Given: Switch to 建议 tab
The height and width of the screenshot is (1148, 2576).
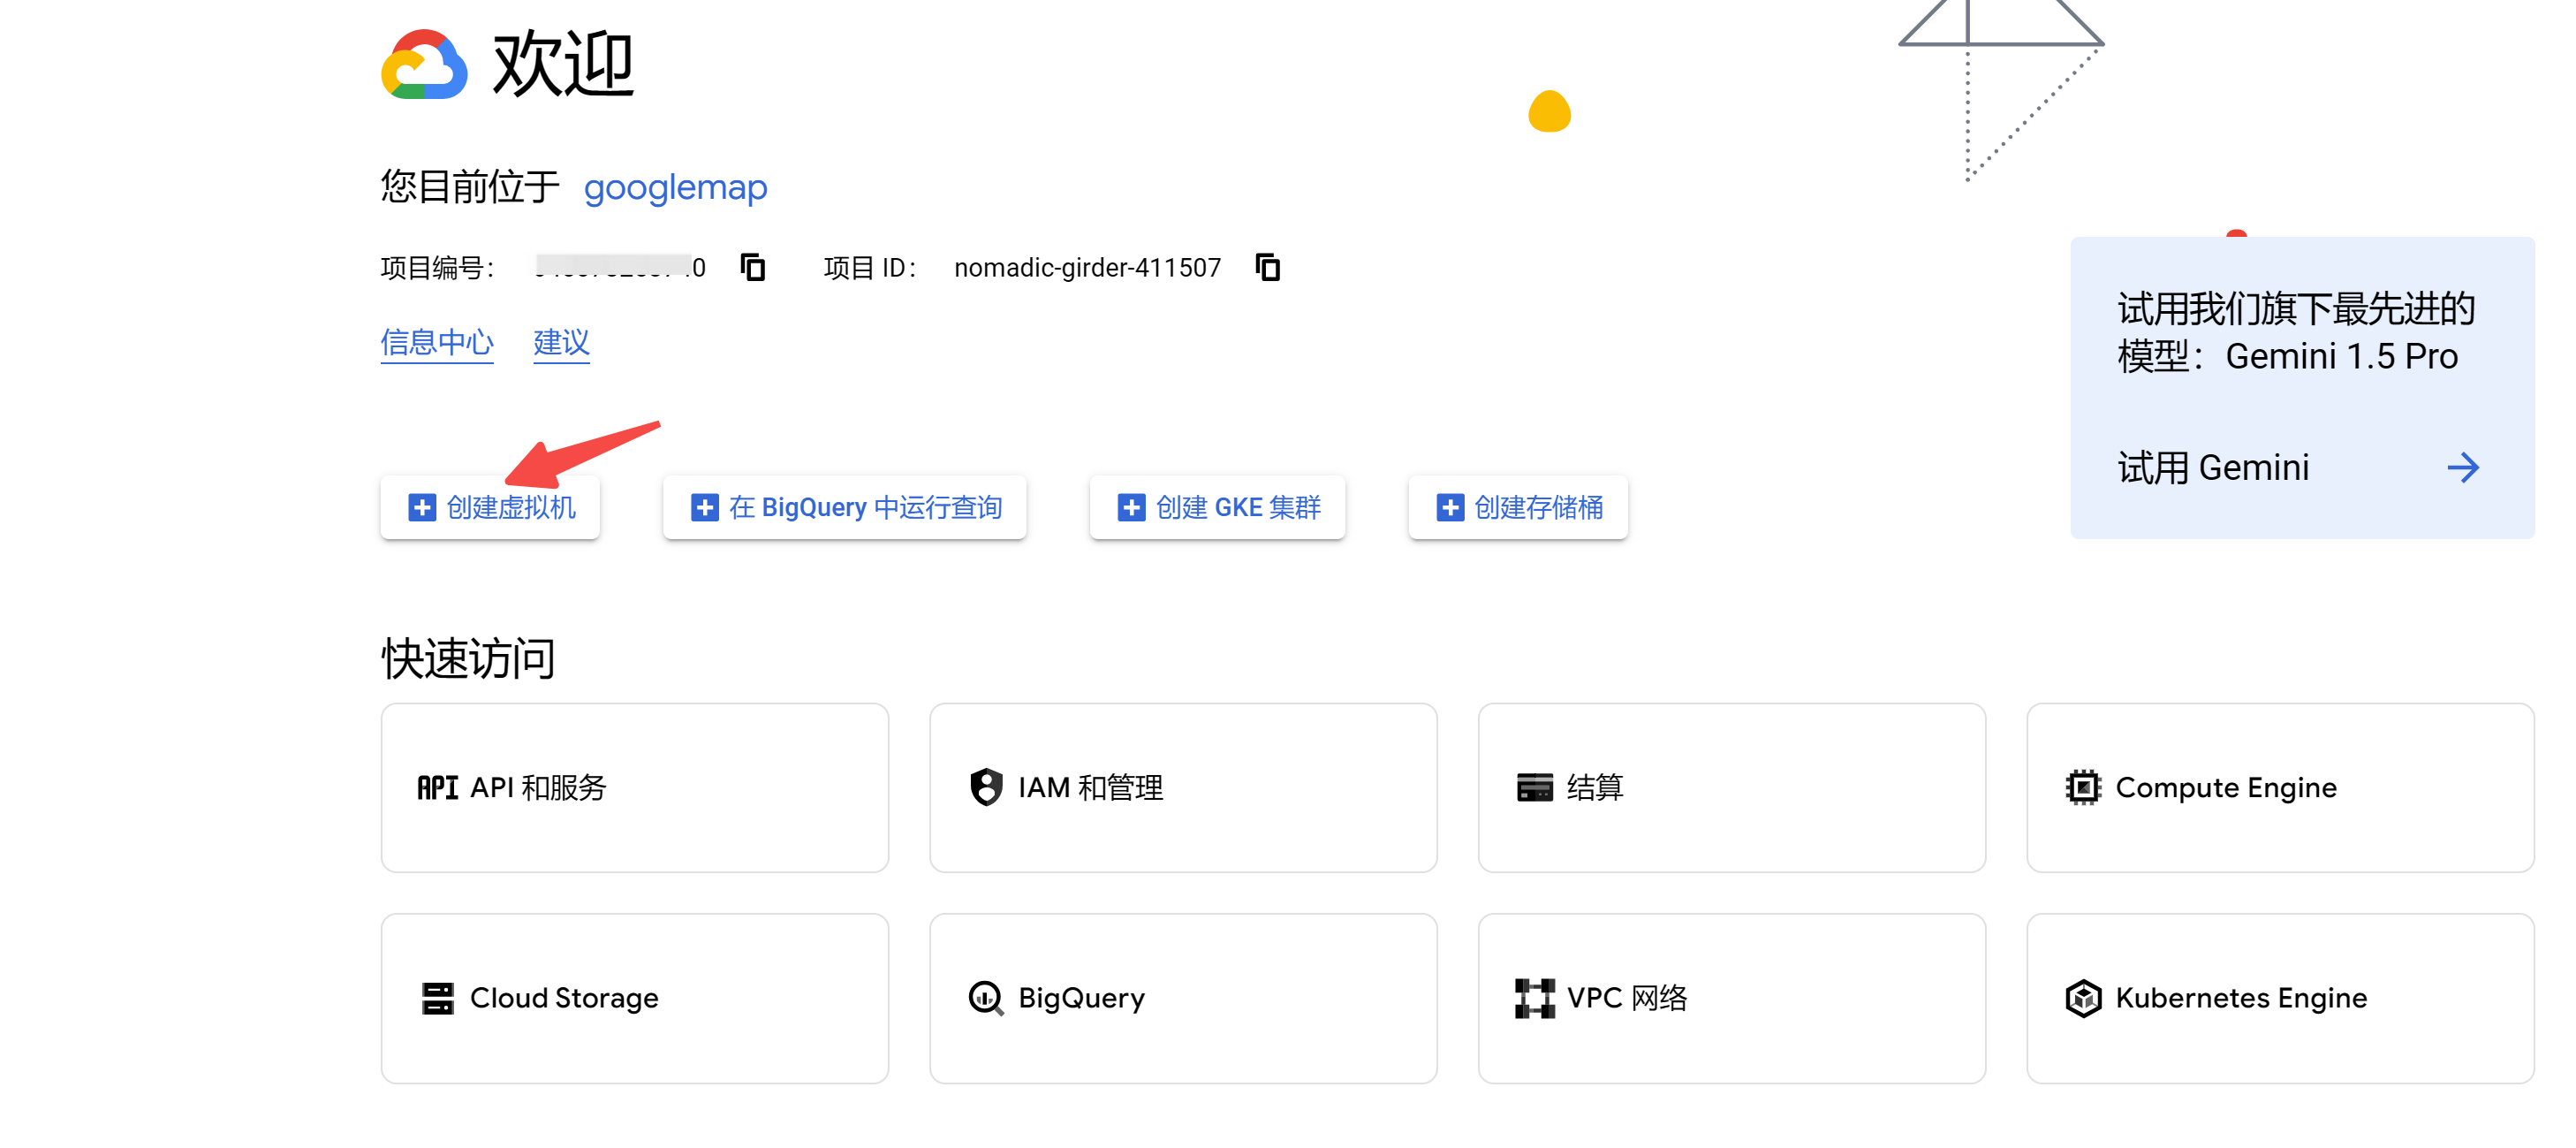Looking at the screenshot, I should tap(561, 343).
